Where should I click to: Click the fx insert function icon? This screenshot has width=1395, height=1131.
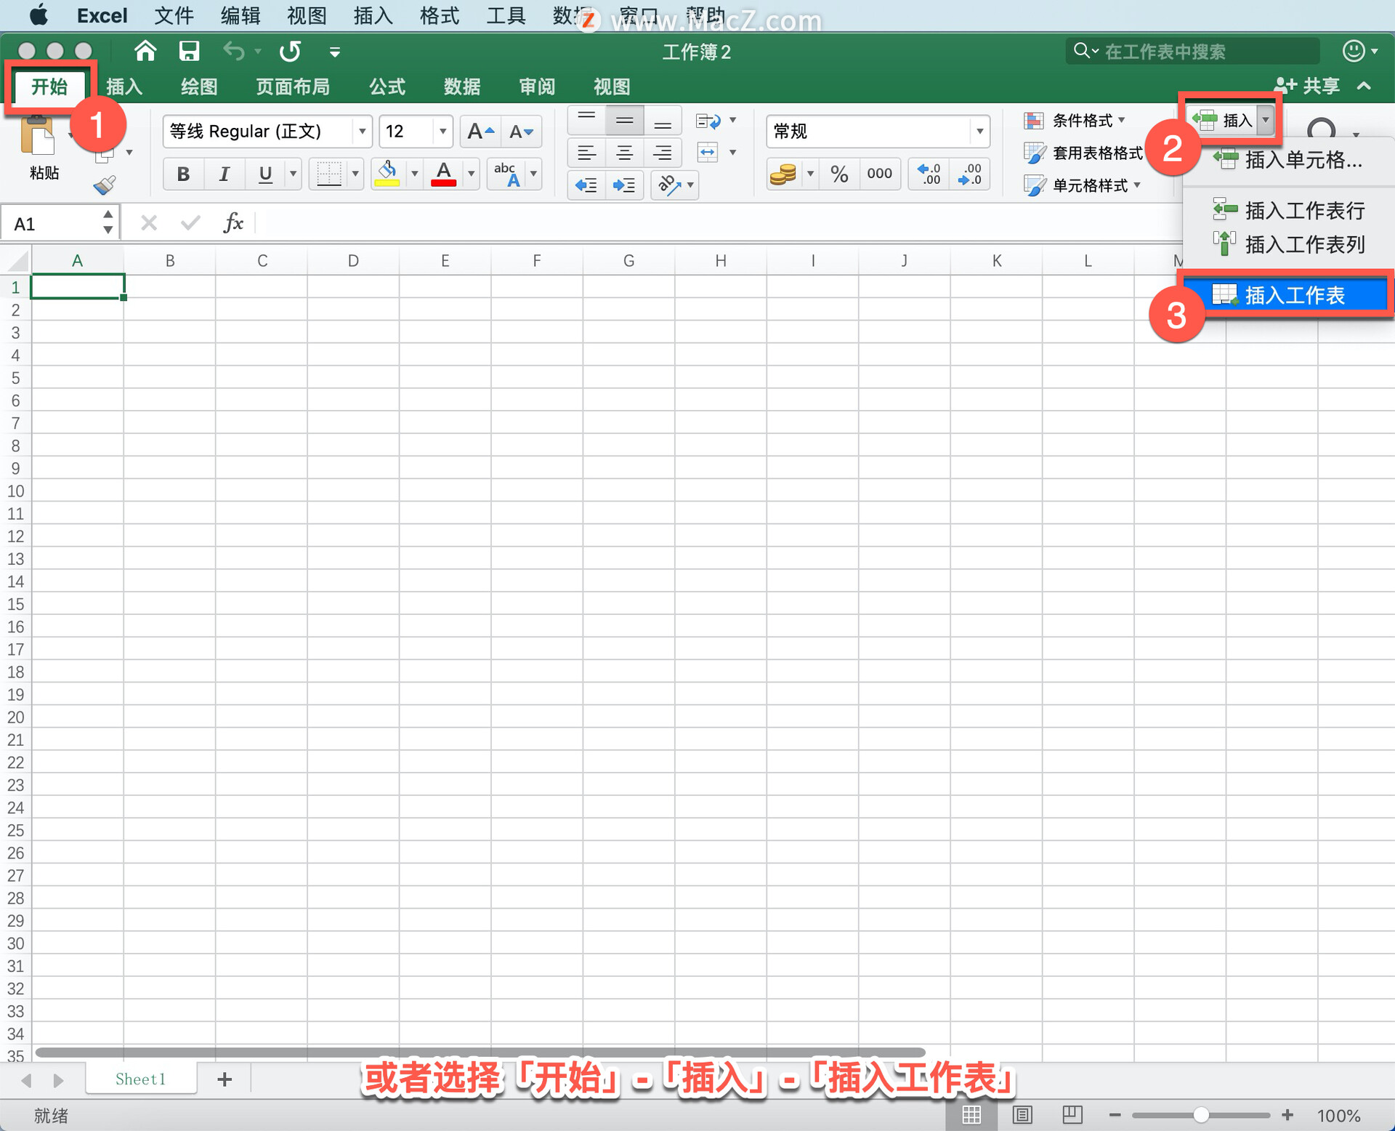[232, 223]
